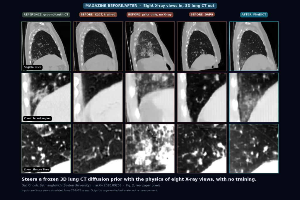Click the headline about steering a frozen diffusion prior
The height and width of the screenshot is (200, 300).
point(139,179)
